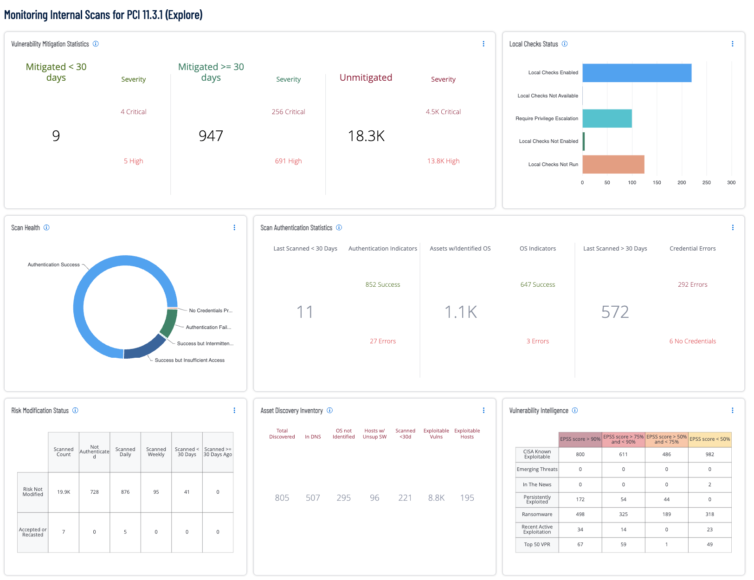Open Vulnerability Mitigation Statistics three-dot menu
Image resolution: width=754 pixels, height=580 pixels.
click(483, 44)
